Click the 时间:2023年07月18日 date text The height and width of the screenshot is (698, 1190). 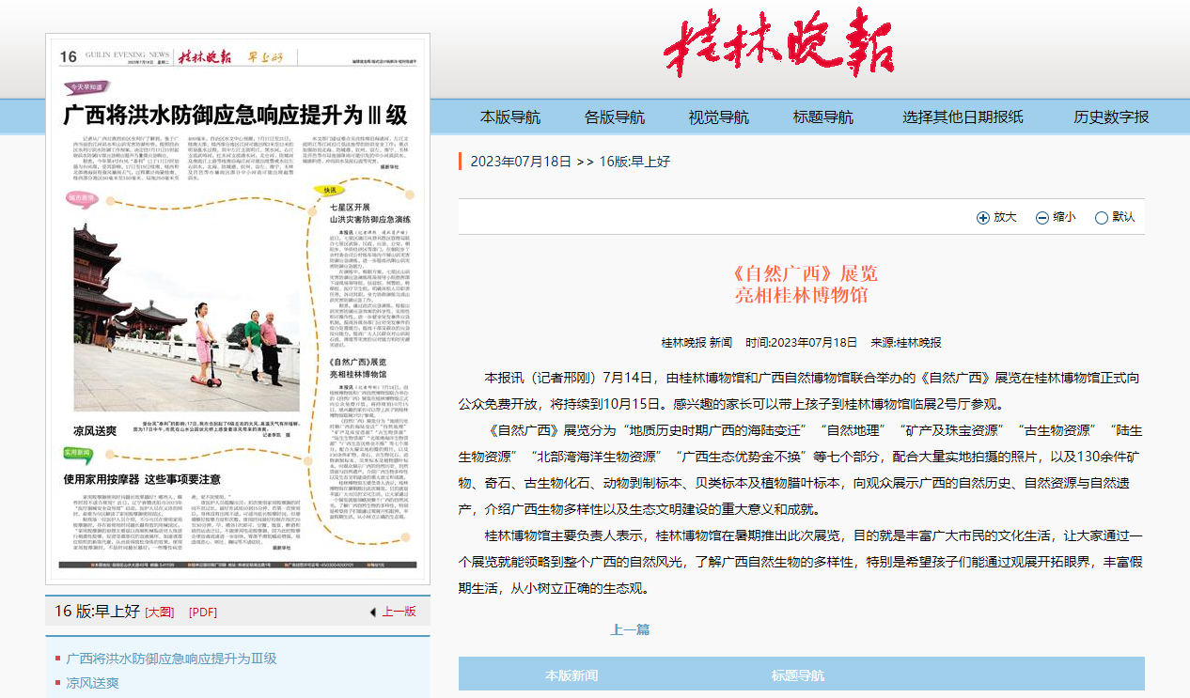pyautogui.click(x=802, y=343)
